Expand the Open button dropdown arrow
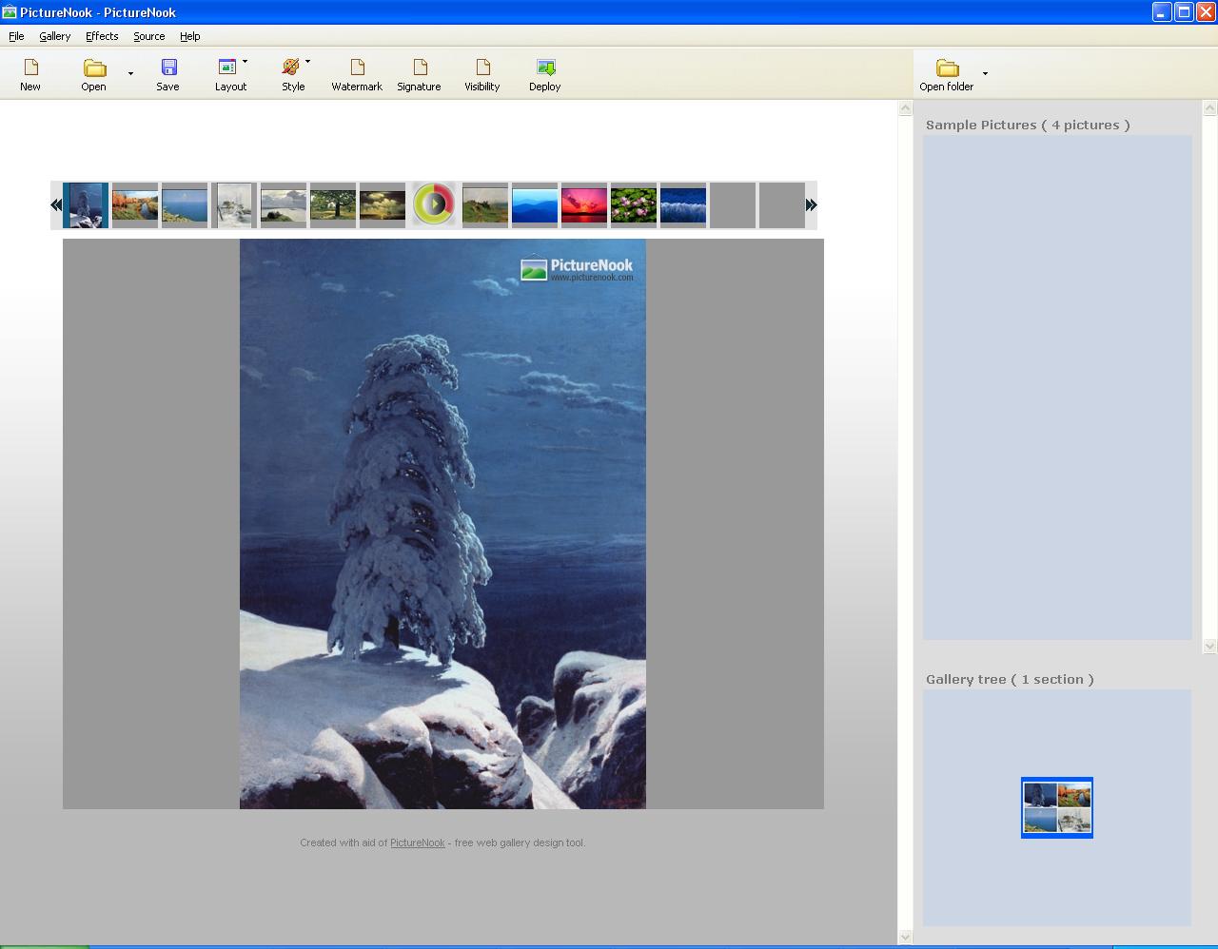Screen dimensions: 1218x949 [130, 73]
